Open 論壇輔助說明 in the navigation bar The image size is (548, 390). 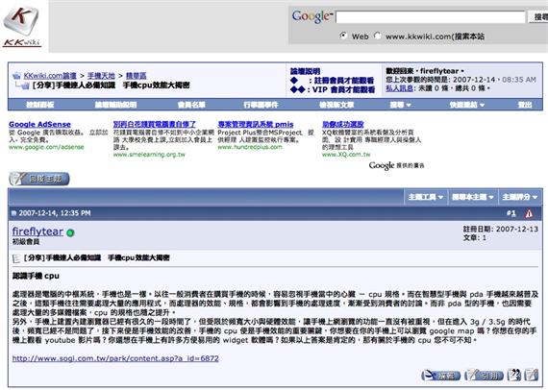tap(115, 105)
